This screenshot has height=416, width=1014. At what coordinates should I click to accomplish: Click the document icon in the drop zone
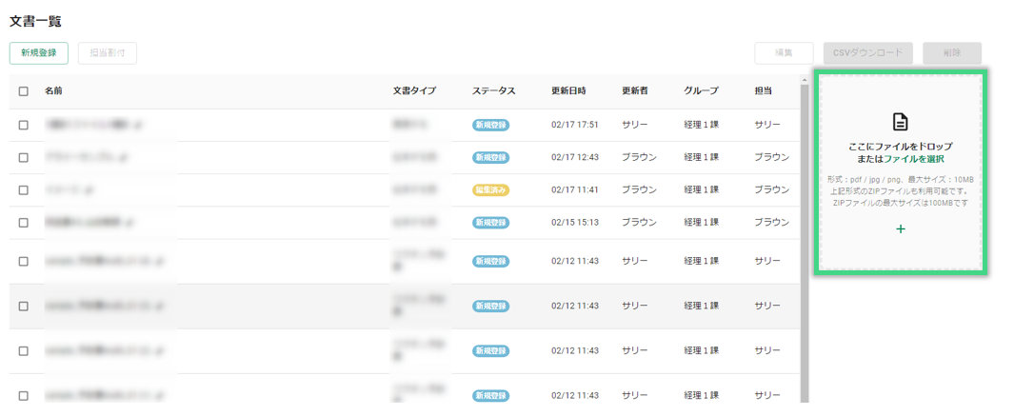click(900, 122)
